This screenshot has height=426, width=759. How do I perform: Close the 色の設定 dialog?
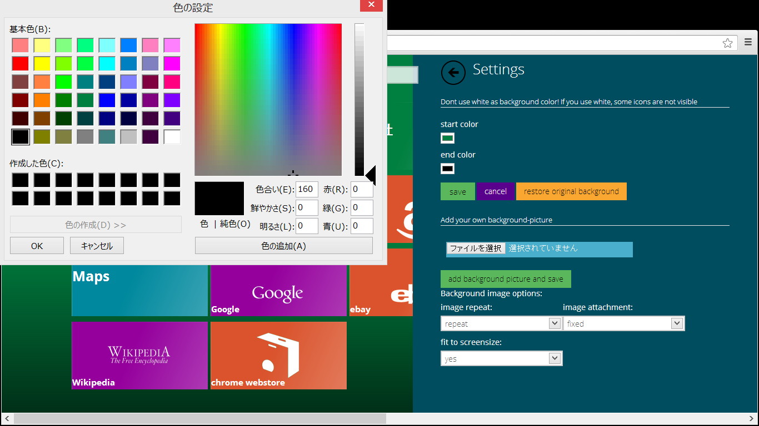[371, 6]
